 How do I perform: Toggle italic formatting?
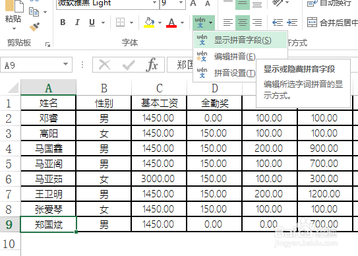(77, 22)
